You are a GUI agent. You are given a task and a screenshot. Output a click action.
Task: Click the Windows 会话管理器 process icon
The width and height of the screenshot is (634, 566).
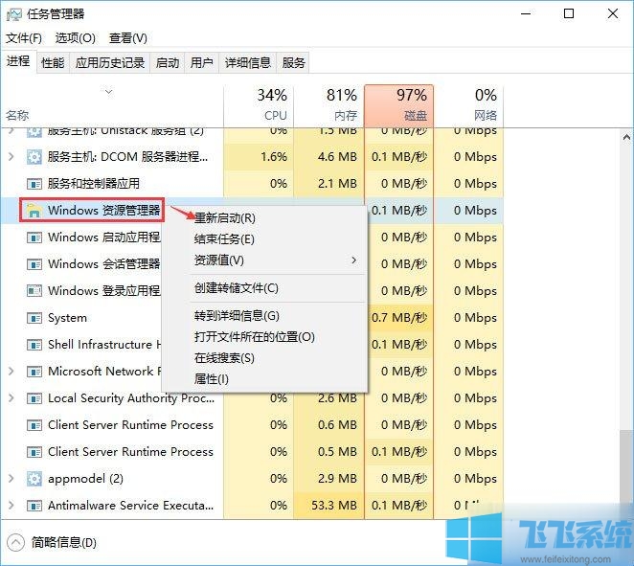34,264
